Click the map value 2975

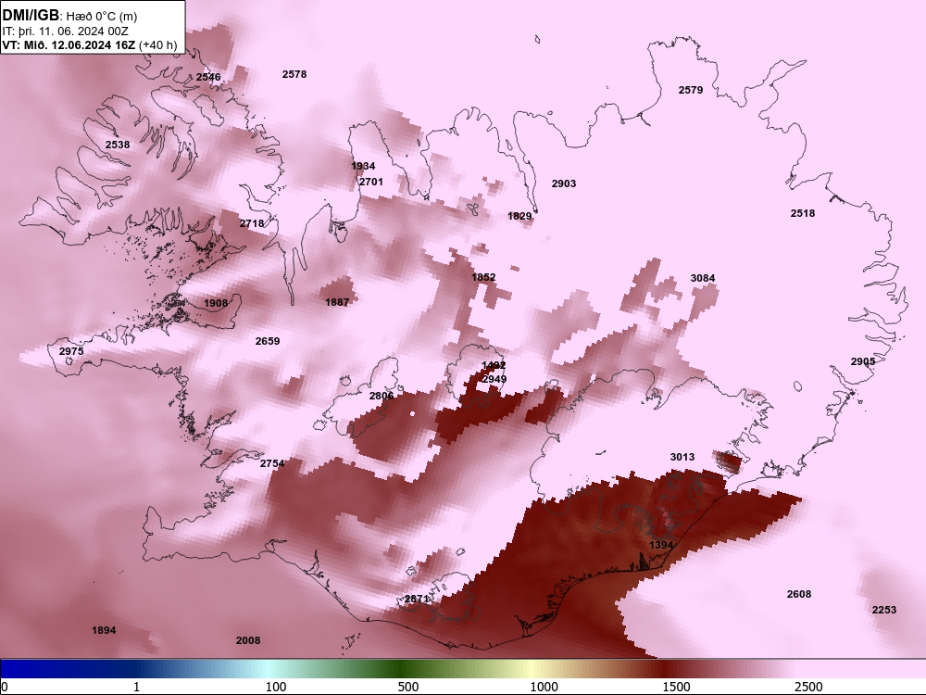[x=71, y=351]
